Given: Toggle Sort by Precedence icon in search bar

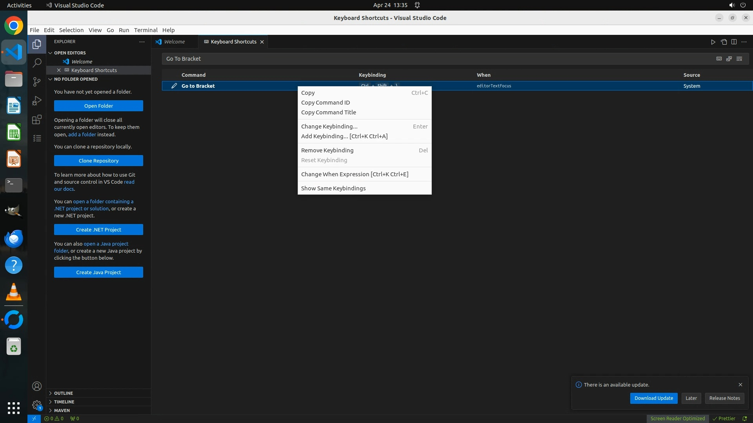Looking at the screenshot, I should coord(729,59).
